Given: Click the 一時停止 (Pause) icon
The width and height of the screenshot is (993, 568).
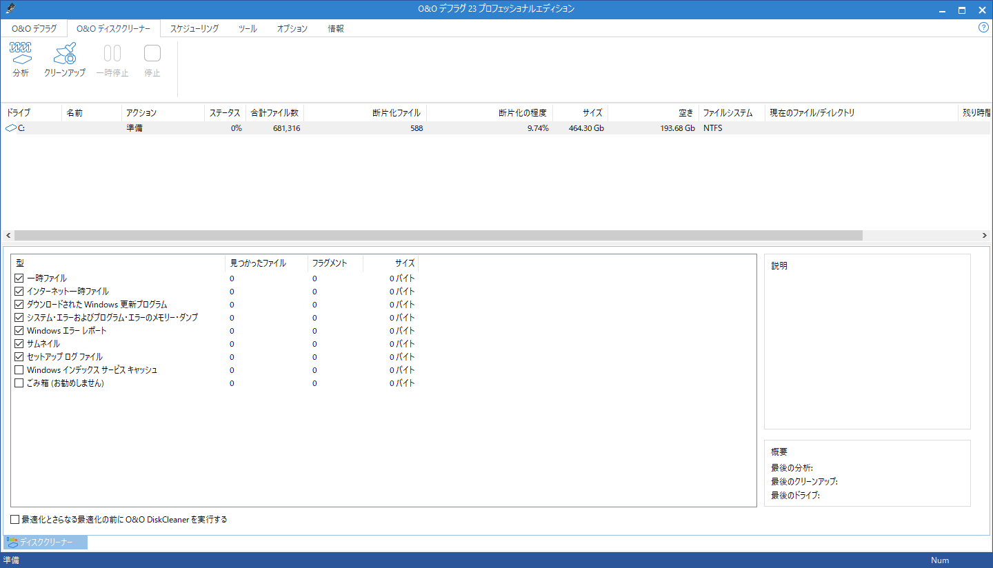Looking at the screenshot, I should [112, 54].
